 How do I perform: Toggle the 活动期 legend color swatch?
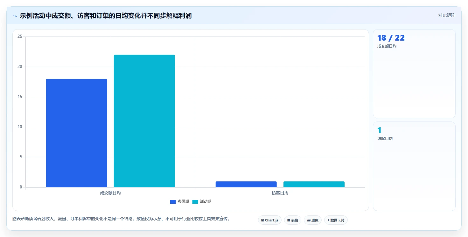click(x=195, y=202)
